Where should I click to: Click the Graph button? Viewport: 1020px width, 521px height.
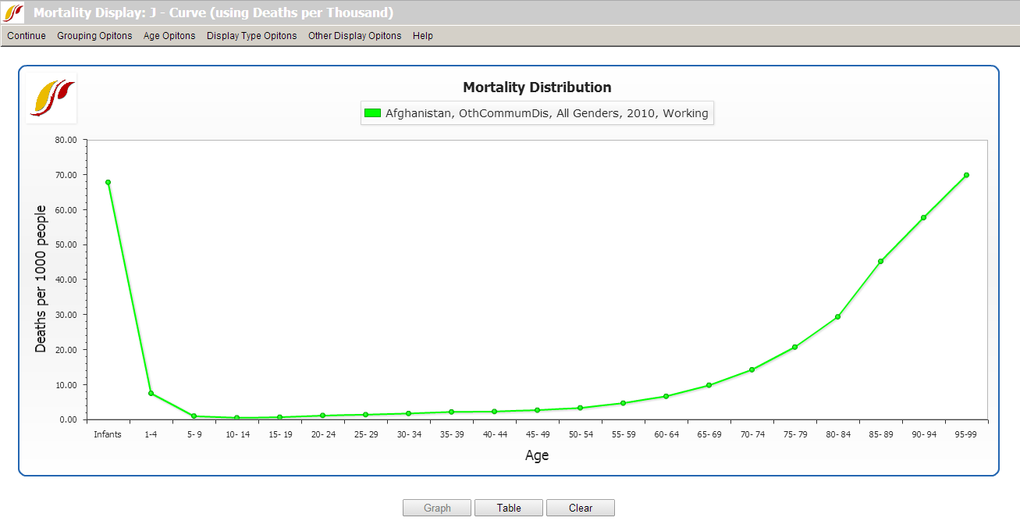point(436,507)
